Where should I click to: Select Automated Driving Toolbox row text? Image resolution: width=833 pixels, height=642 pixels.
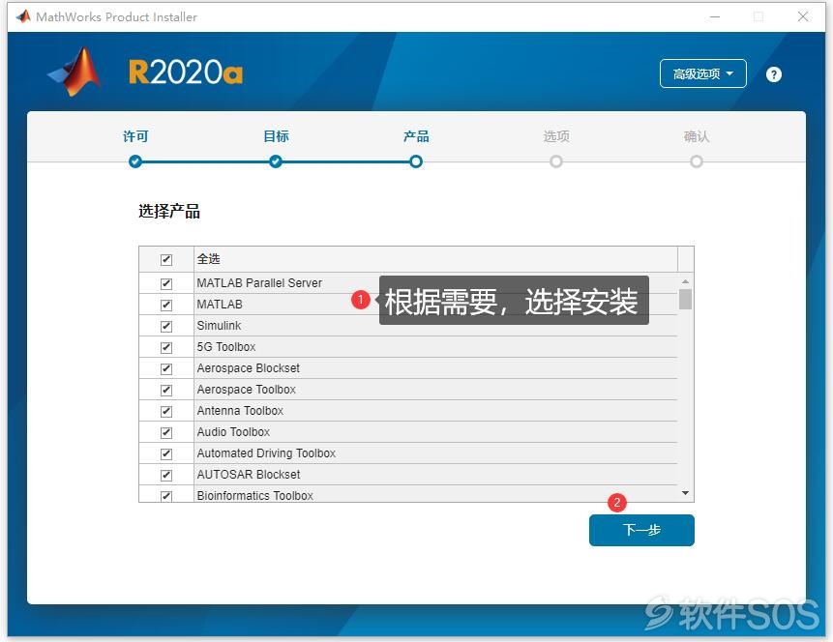[x=266, y=452]
